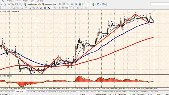The image size is (169, 95).
Task: Select the vertical line drawing tool
Action: pyautogui.click(x=3, y=8)
